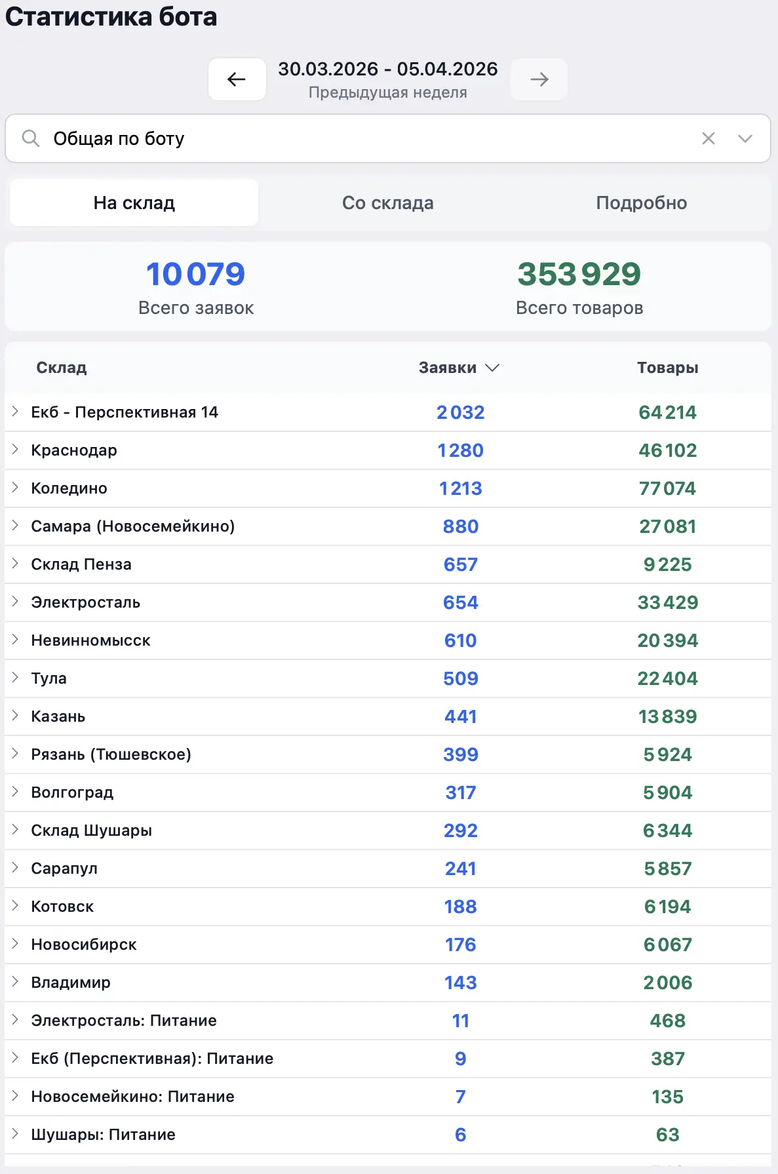Expand the 'Самара (Новосемейкино)' row
The width and height of the screenshot is (778, 1174).
coord(15,526)
